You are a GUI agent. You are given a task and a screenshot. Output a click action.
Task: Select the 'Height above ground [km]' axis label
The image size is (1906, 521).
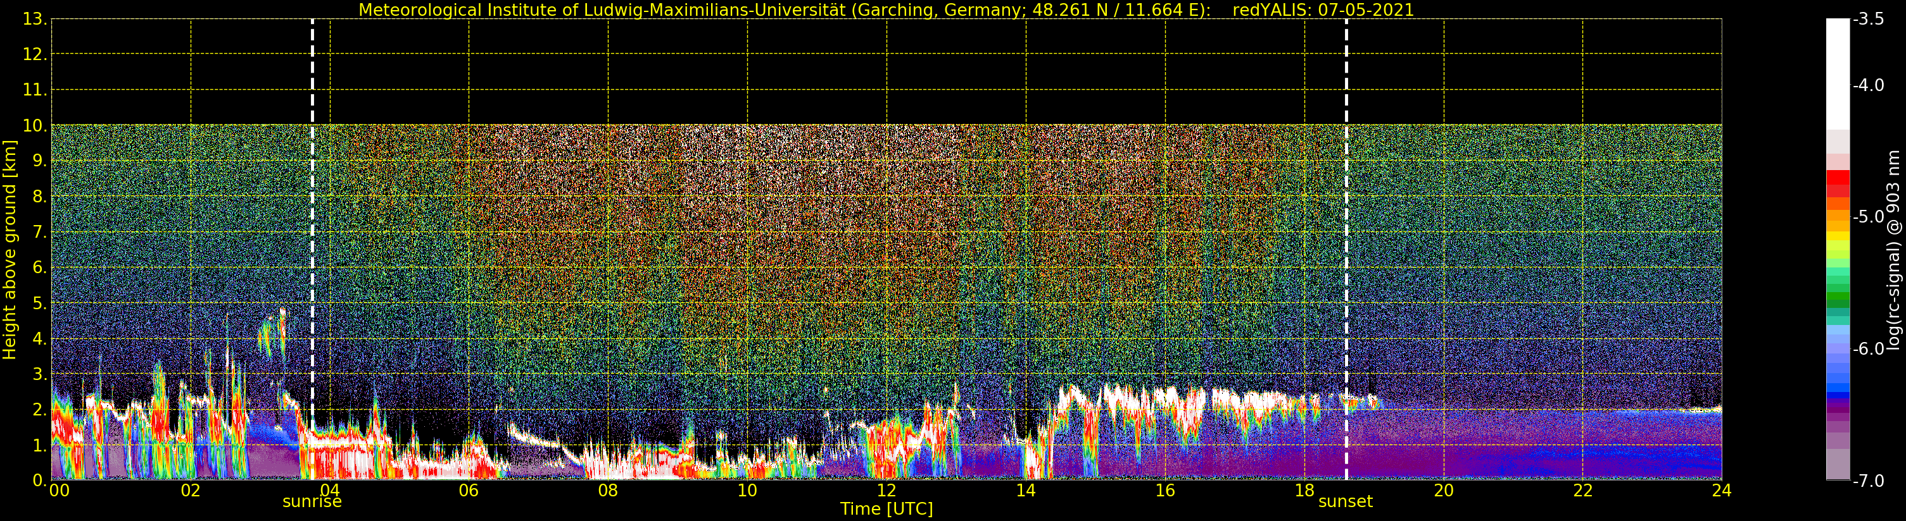tap(9, 250)
